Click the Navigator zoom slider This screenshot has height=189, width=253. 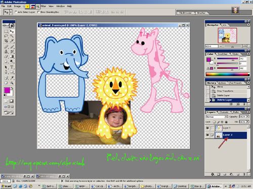233,46
